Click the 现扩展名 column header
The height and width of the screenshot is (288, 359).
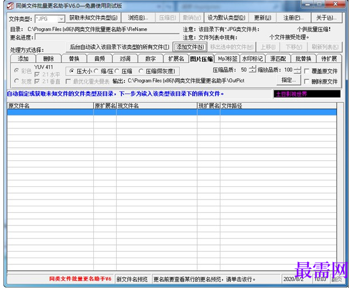click(x=209, y=106)
